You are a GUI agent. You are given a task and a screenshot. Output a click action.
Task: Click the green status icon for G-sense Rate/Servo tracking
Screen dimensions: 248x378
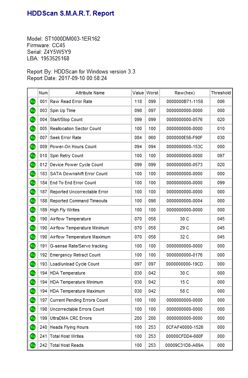pos(33,246)
